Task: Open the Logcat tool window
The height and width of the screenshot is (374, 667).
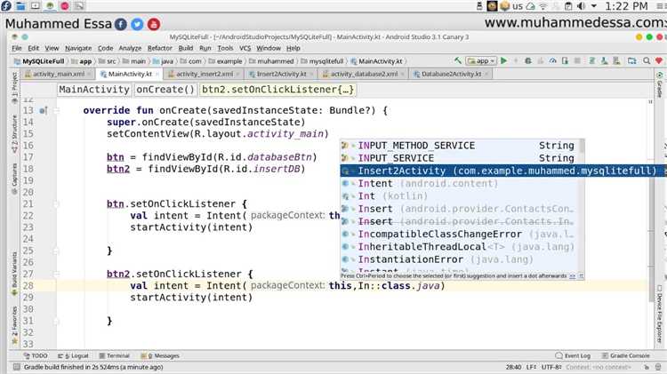Action: pos(73,355)
